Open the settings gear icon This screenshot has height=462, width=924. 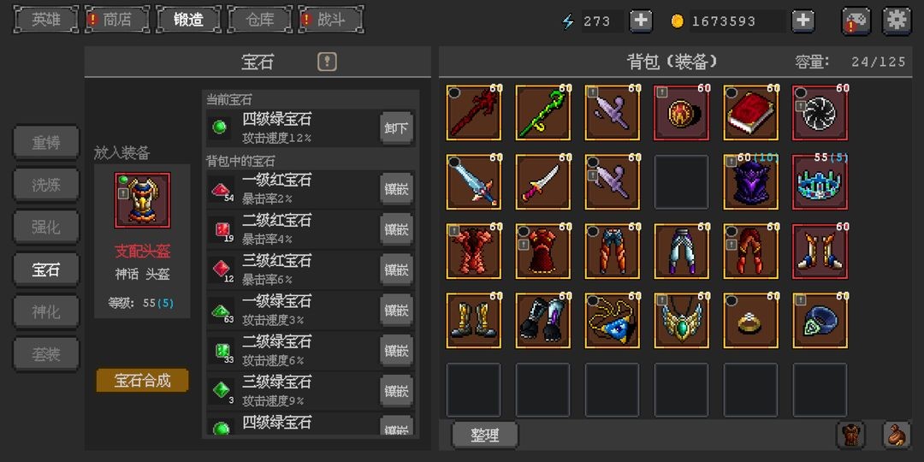pos(897,21)
